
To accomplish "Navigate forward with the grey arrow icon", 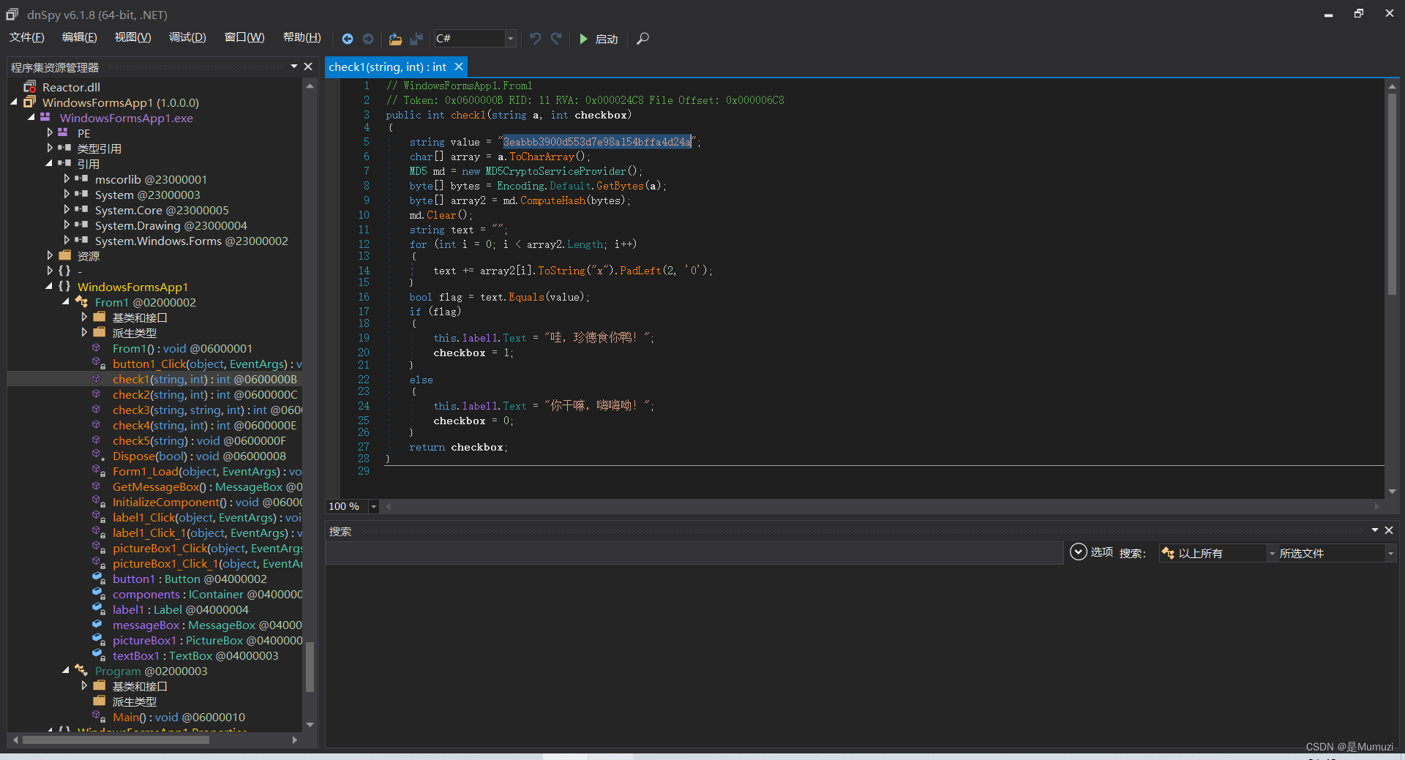I will tap(368, 39).
